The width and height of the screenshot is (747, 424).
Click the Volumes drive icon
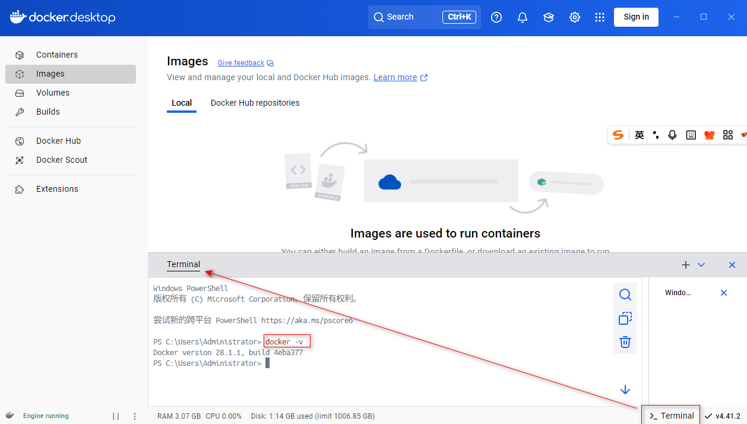(20, 93)
